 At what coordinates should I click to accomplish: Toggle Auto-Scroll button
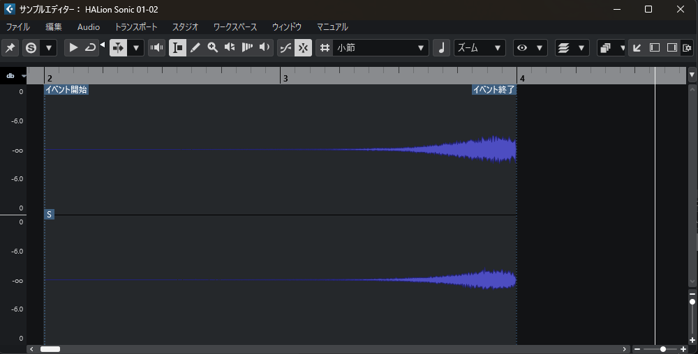119,47
